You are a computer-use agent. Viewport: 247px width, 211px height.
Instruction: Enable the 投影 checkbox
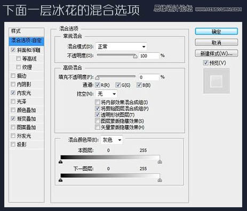13,144
